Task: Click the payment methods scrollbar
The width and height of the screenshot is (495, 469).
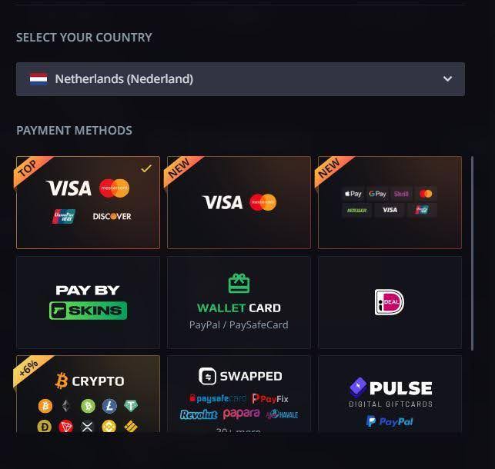Action: pos(473,254)
